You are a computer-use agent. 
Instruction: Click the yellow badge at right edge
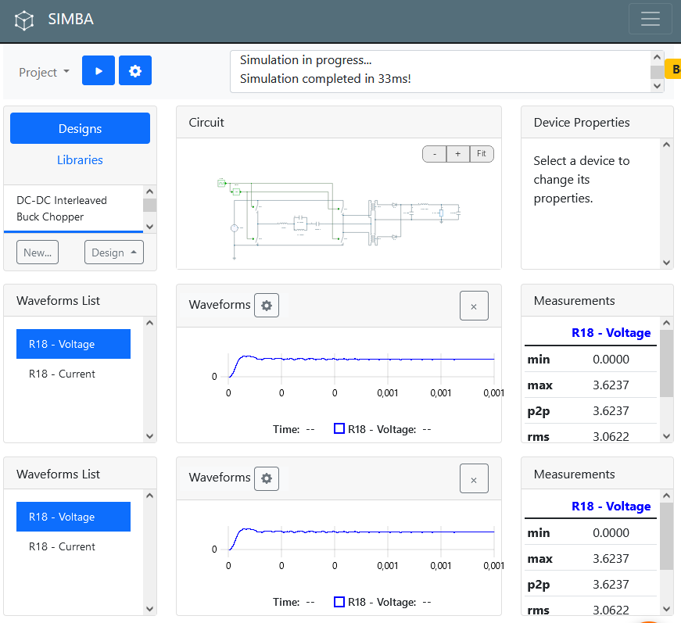tap(673, 69)
